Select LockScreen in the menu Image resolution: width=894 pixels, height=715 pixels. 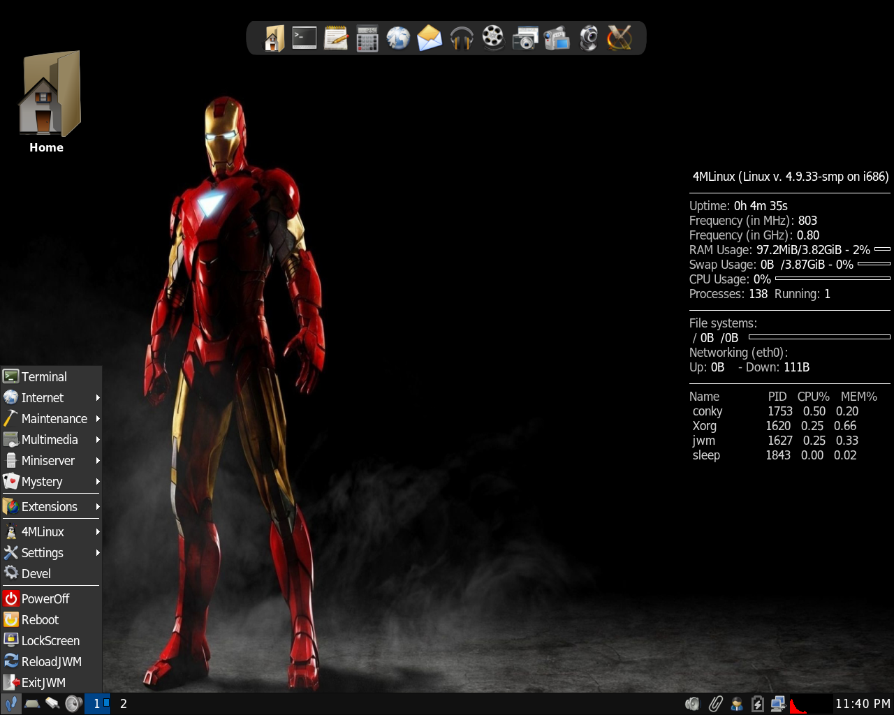click(51, 640)
